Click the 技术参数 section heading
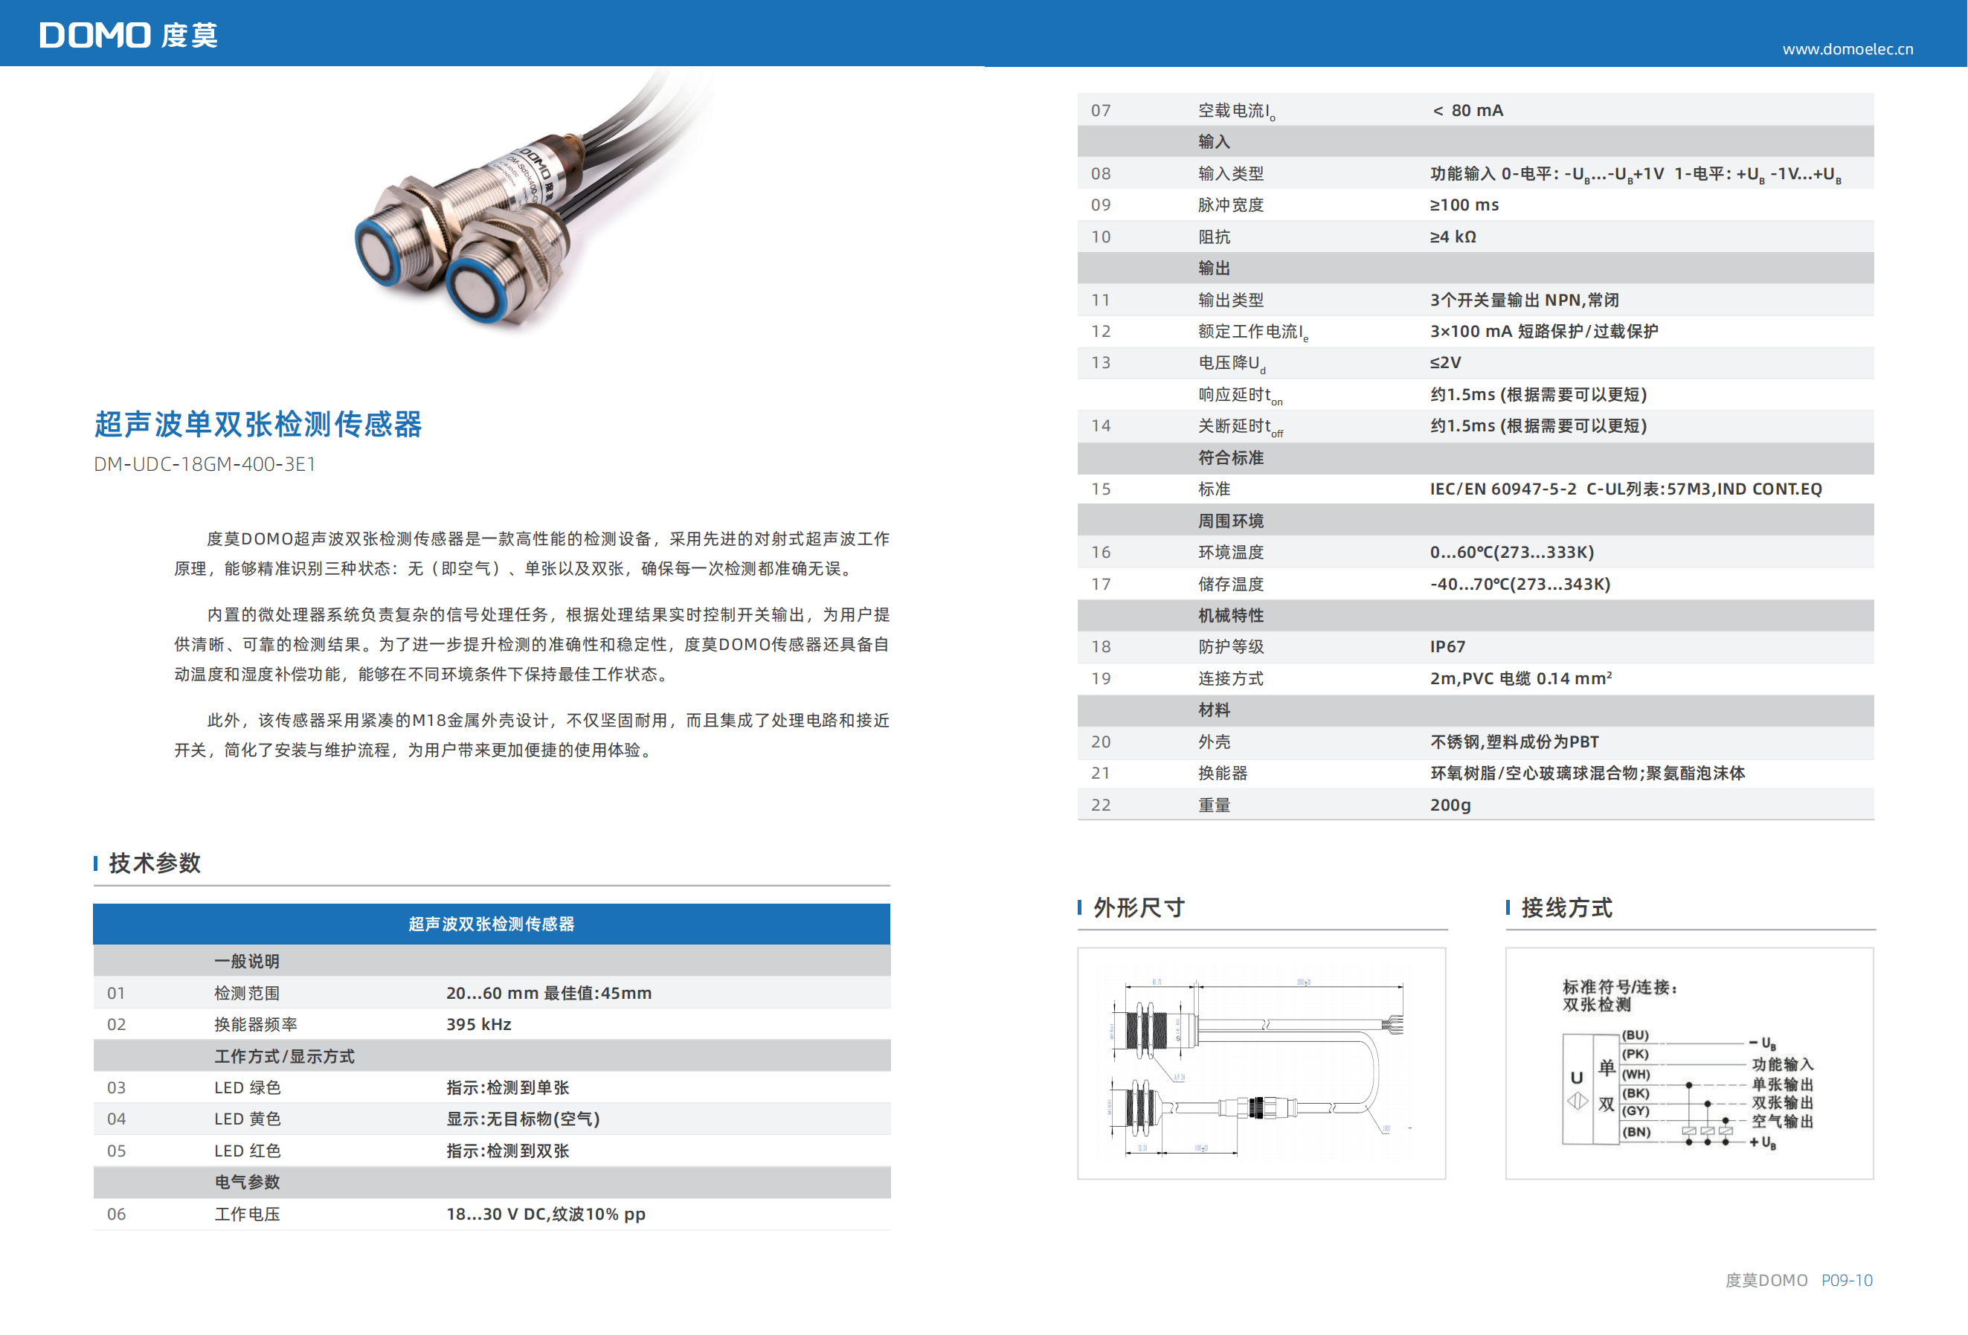This screenshot has width=1968, height=1335. click(x=154, y=863)
